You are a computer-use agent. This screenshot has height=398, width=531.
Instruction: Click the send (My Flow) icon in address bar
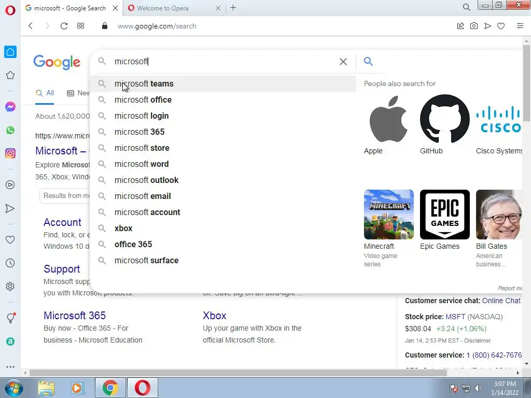(487, 26)
